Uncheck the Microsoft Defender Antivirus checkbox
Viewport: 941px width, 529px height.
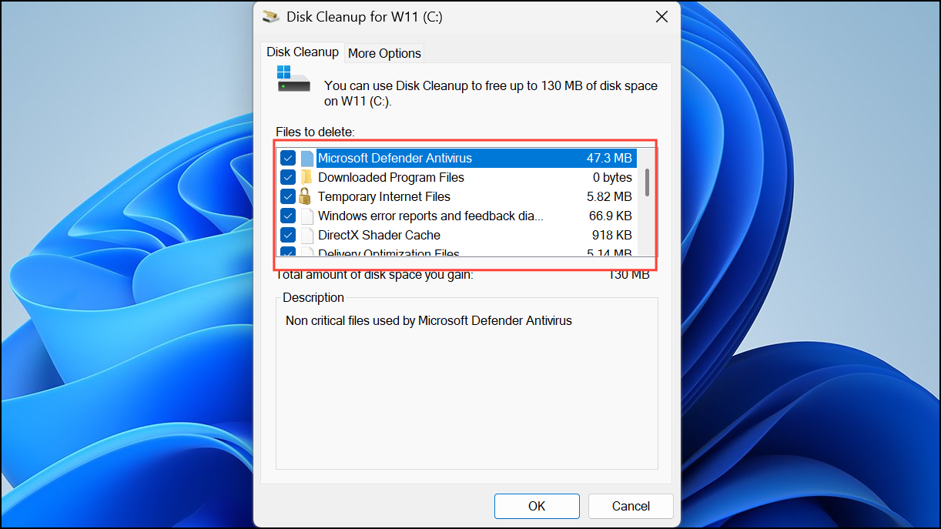click(288, 158)
